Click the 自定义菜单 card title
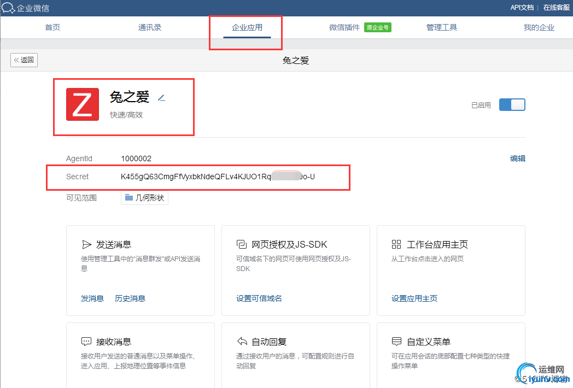The width and height of the screenshot is (573, 388). [428, 342]
